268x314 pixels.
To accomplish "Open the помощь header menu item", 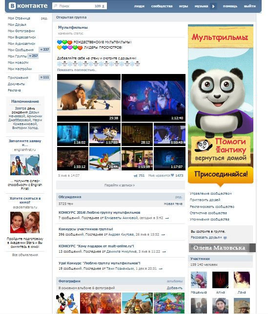I will point(230,6).
